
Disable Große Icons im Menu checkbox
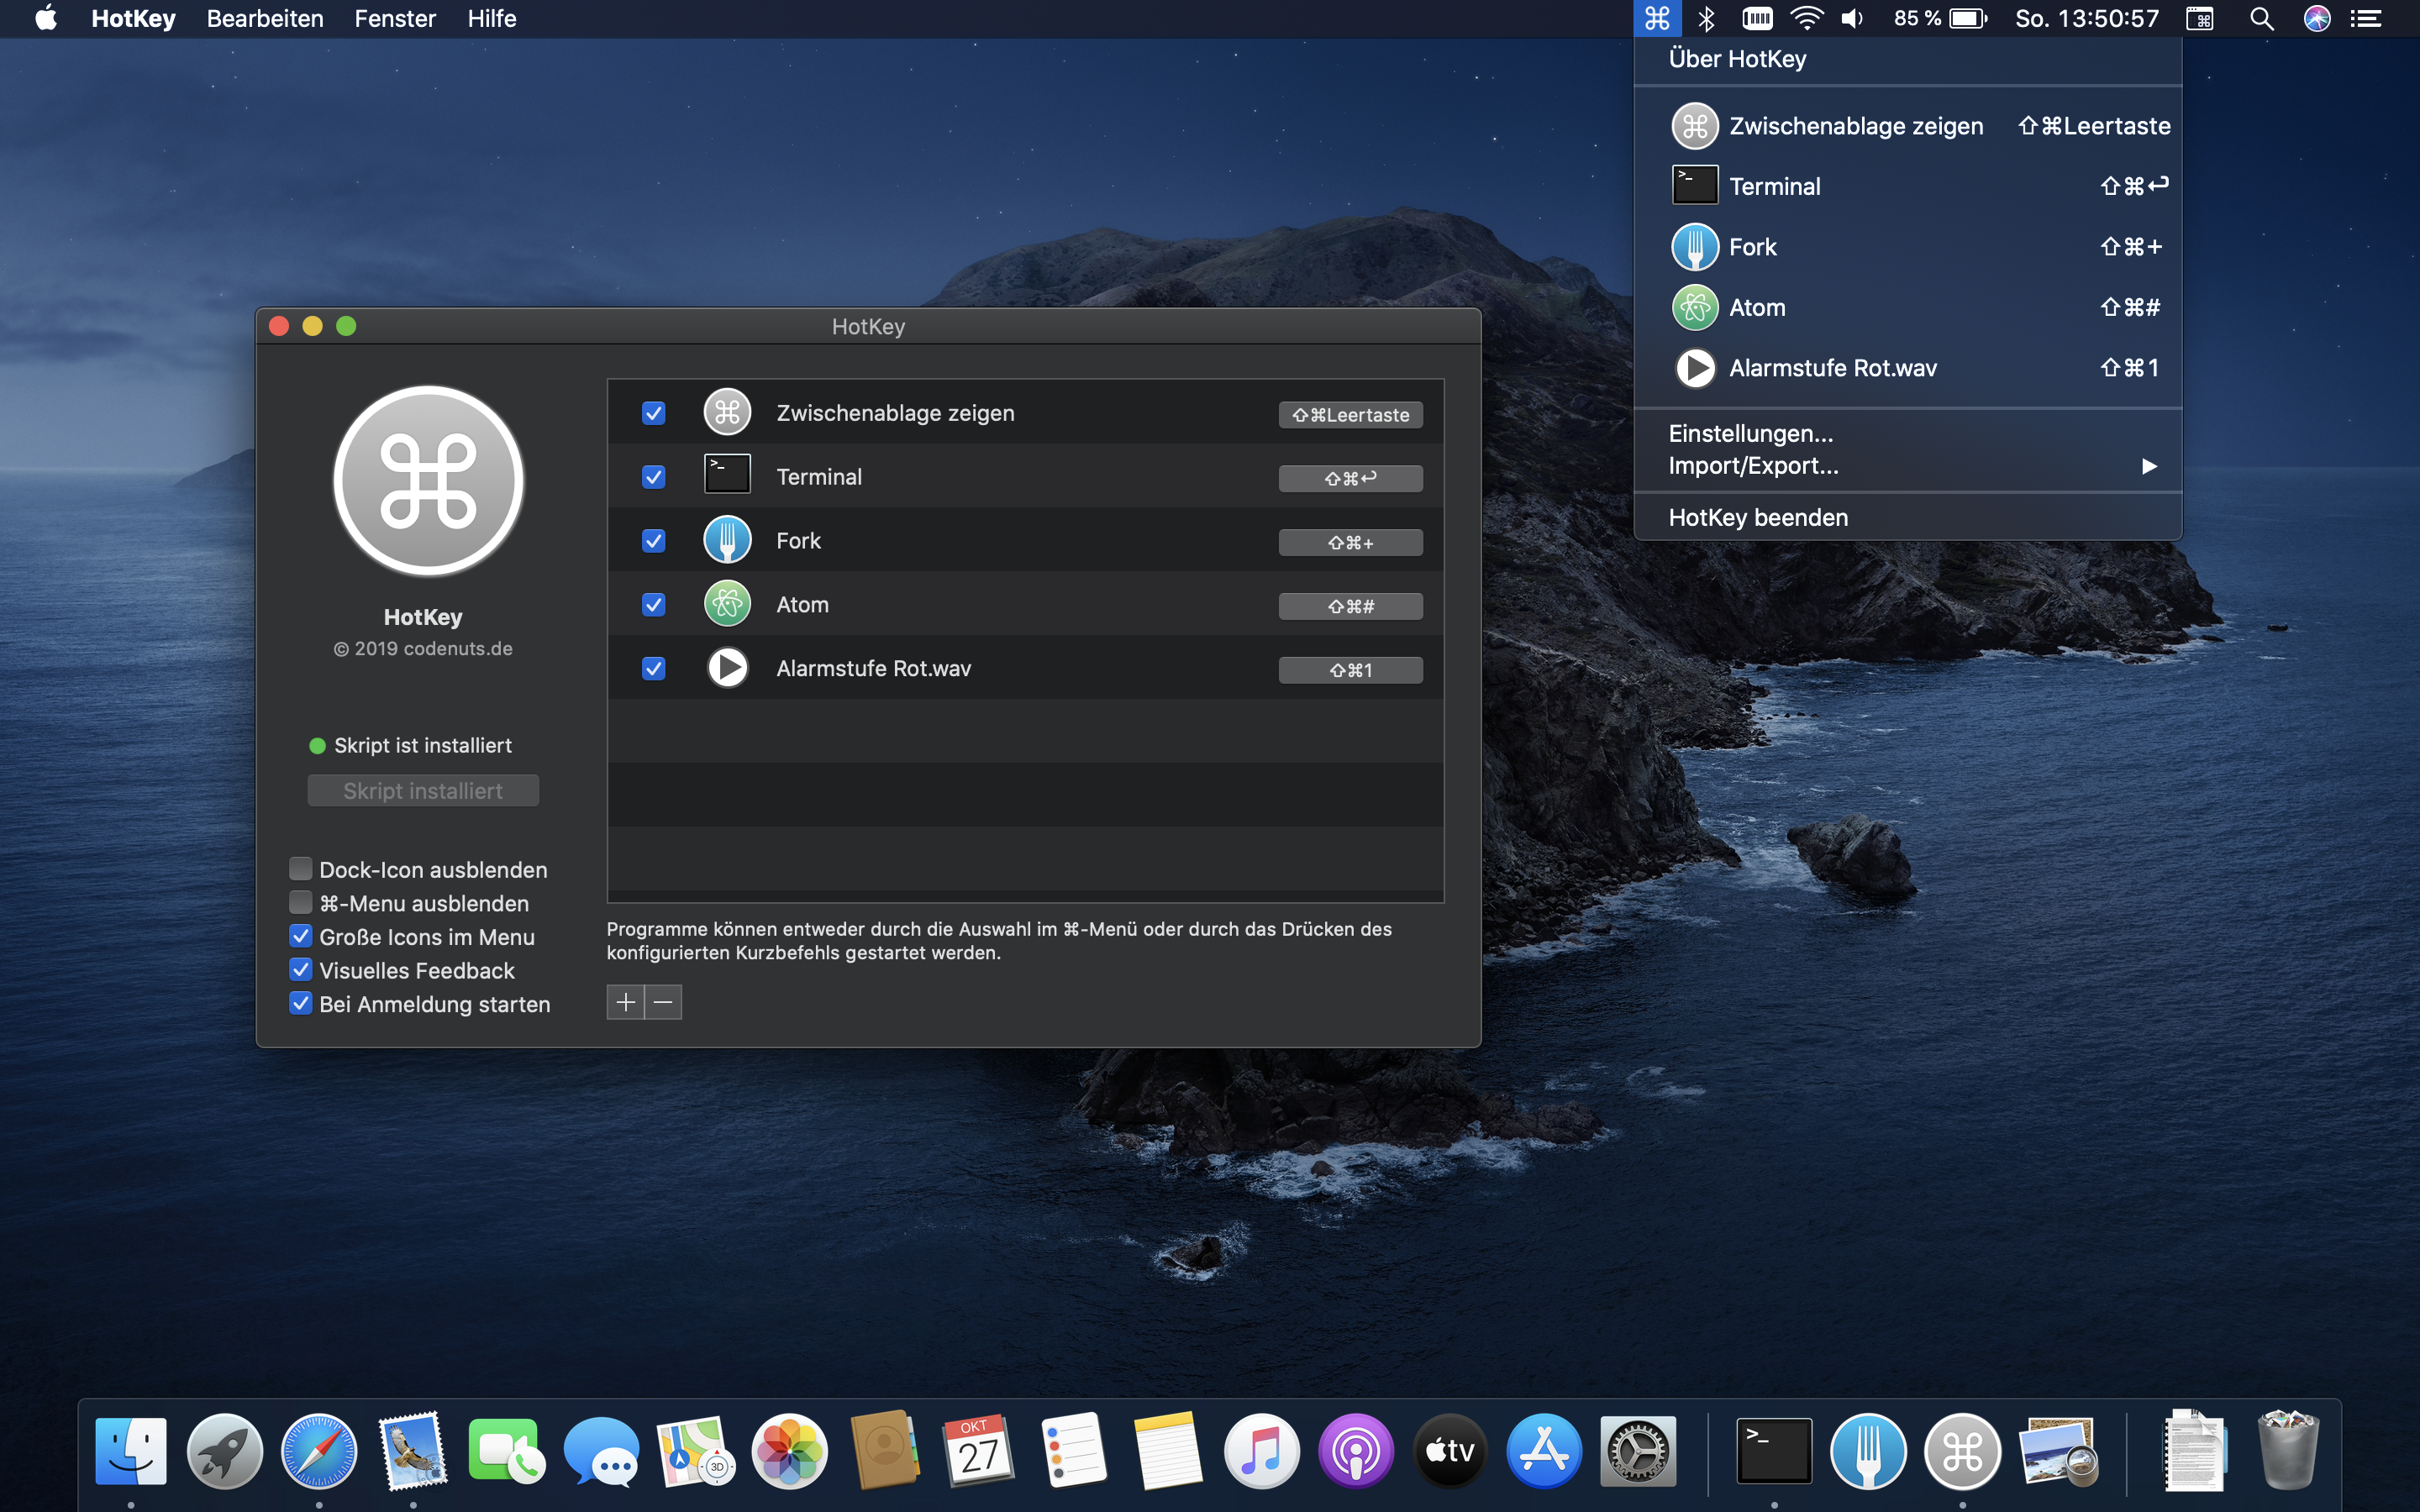[300, 936]
